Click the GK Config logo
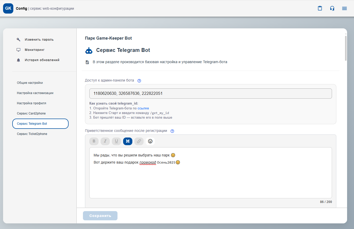This screenshot has height=229, width=354. coord(8,8)
